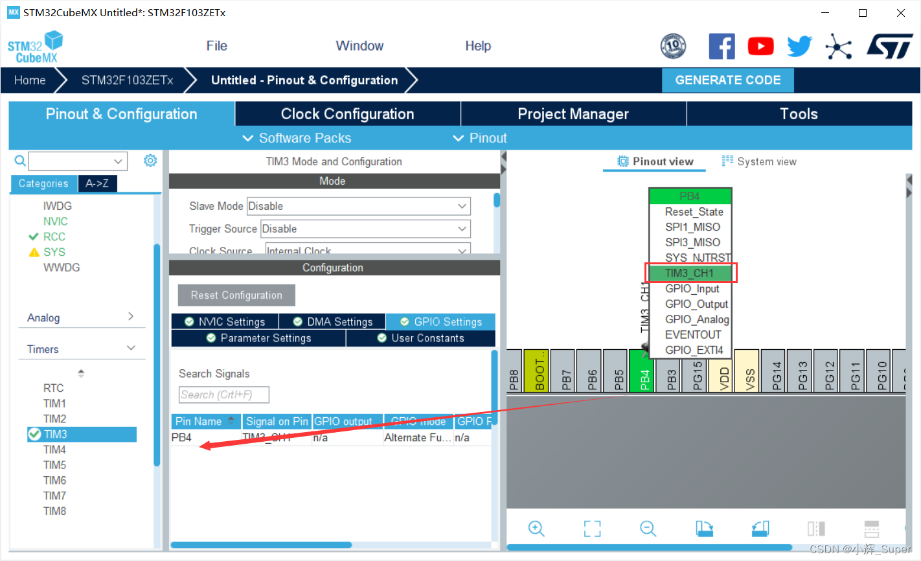This screenshot has height=561, width=921.
Task: Click the GENERATE CODE button
Action: (x=728, y=80)
